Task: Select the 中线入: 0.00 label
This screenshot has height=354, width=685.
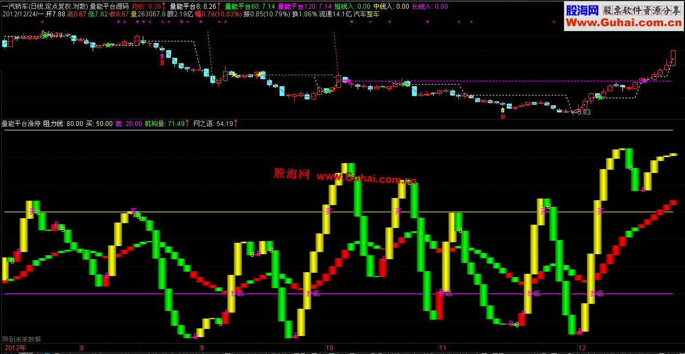Action: click(x=391, y=7)
